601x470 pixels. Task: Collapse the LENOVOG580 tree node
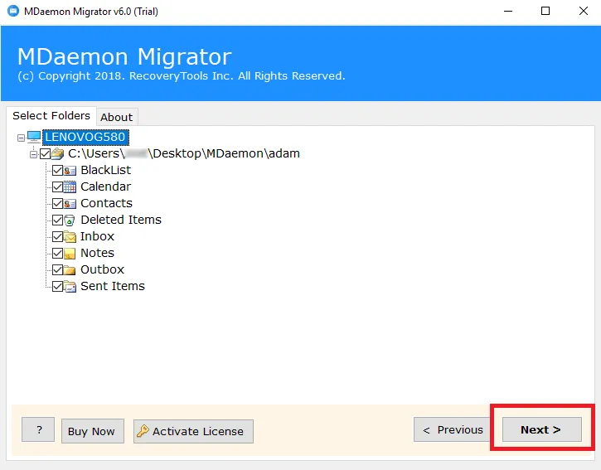tap(20, 137)
